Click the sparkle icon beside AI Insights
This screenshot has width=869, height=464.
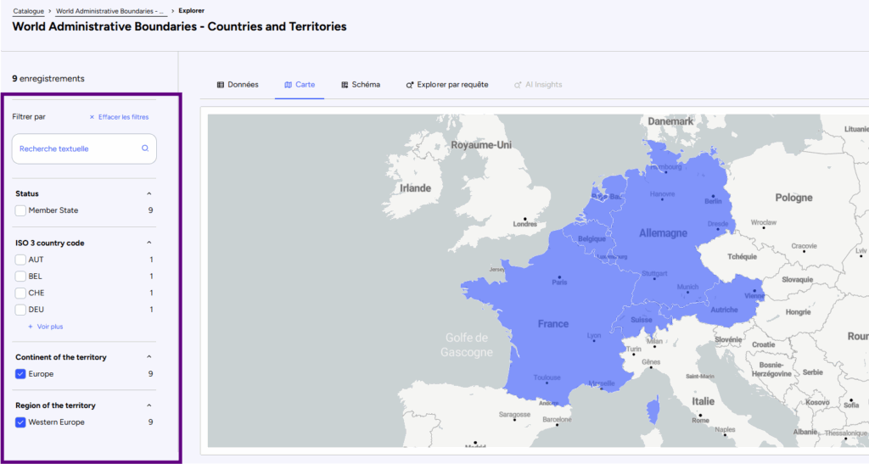coord(518,85)
